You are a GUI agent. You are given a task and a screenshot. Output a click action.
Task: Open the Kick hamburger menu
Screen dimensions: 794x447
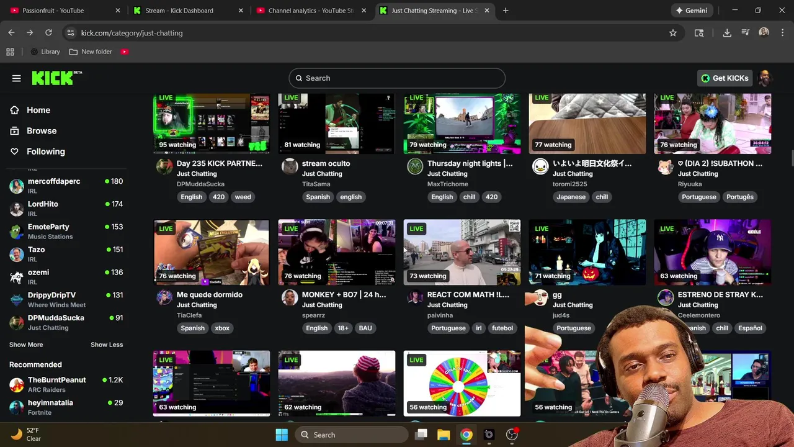[17, 78]
